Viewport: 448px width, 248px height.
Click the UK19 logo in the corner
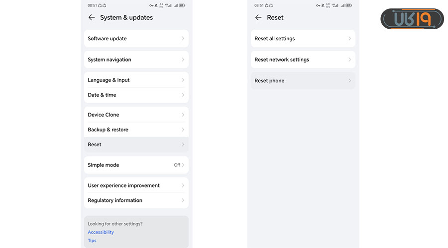(412, 19)
